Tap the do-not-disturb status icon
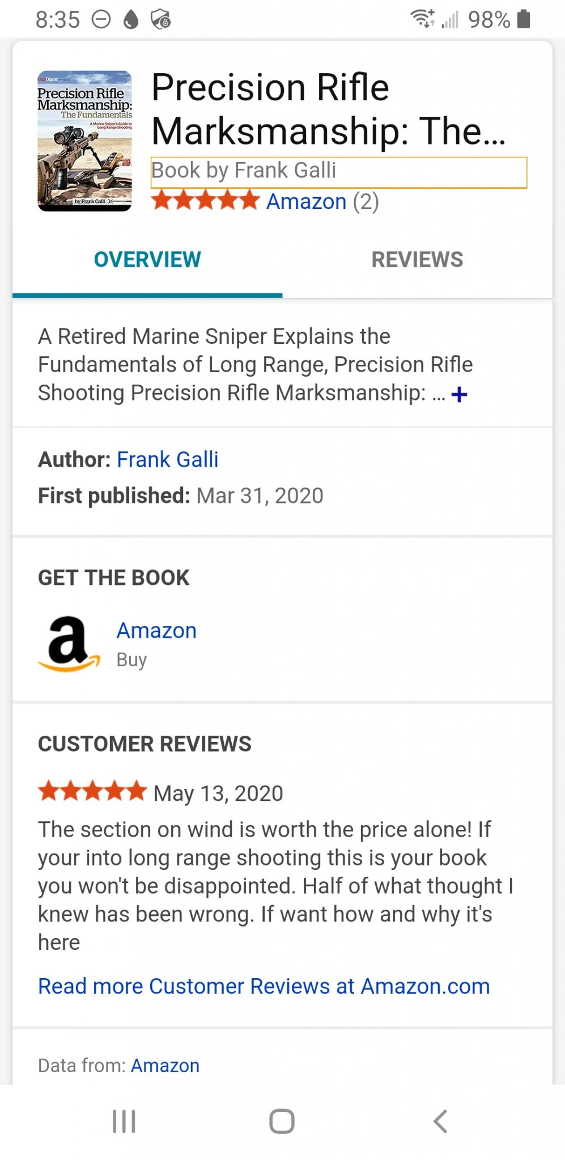Viewport: 565px width, 1160px height. pyautogui.click(x=101, y=20)
